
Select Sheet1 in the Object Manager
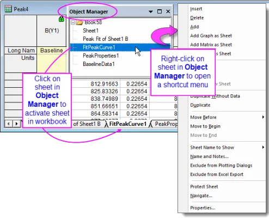click(x=90, y=31)
